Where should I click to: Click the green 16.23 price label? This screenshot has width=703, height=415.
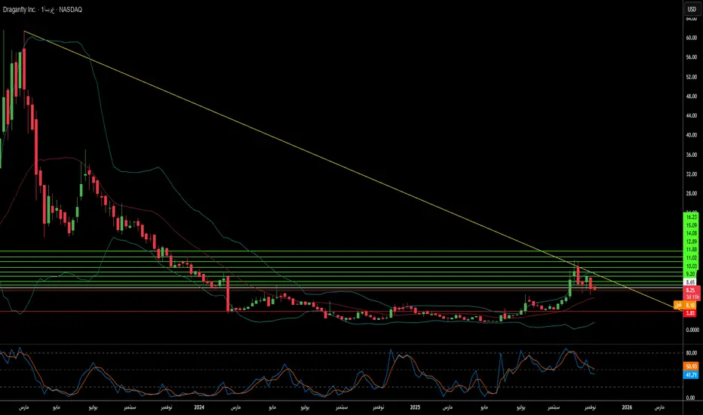pos(689,217)
